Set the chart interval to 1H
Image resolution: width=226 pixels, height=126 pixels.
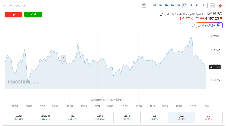(x=179, y=6)
